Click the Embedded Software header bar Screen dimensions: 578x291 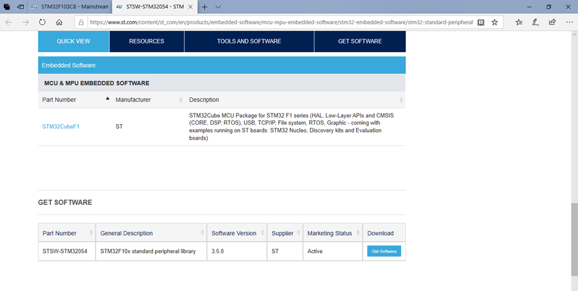pos(221,65)
